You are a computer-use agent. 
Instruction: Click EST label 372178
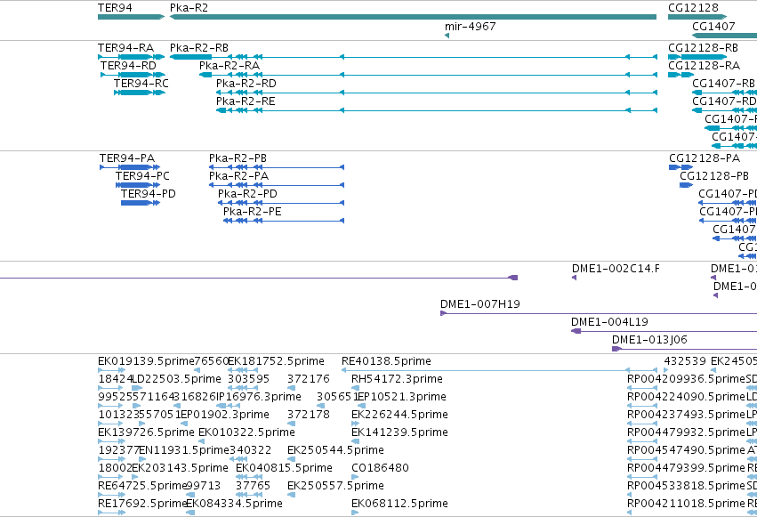pos(309,416)
